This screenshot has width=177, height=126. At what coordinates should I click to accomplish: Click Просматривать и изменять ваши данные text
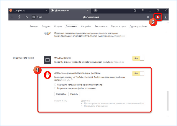[114, 103]
